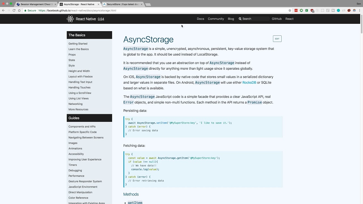The image size is (363, 204).
Task: Open the Animations sidebar link
Action: (75, 148)
